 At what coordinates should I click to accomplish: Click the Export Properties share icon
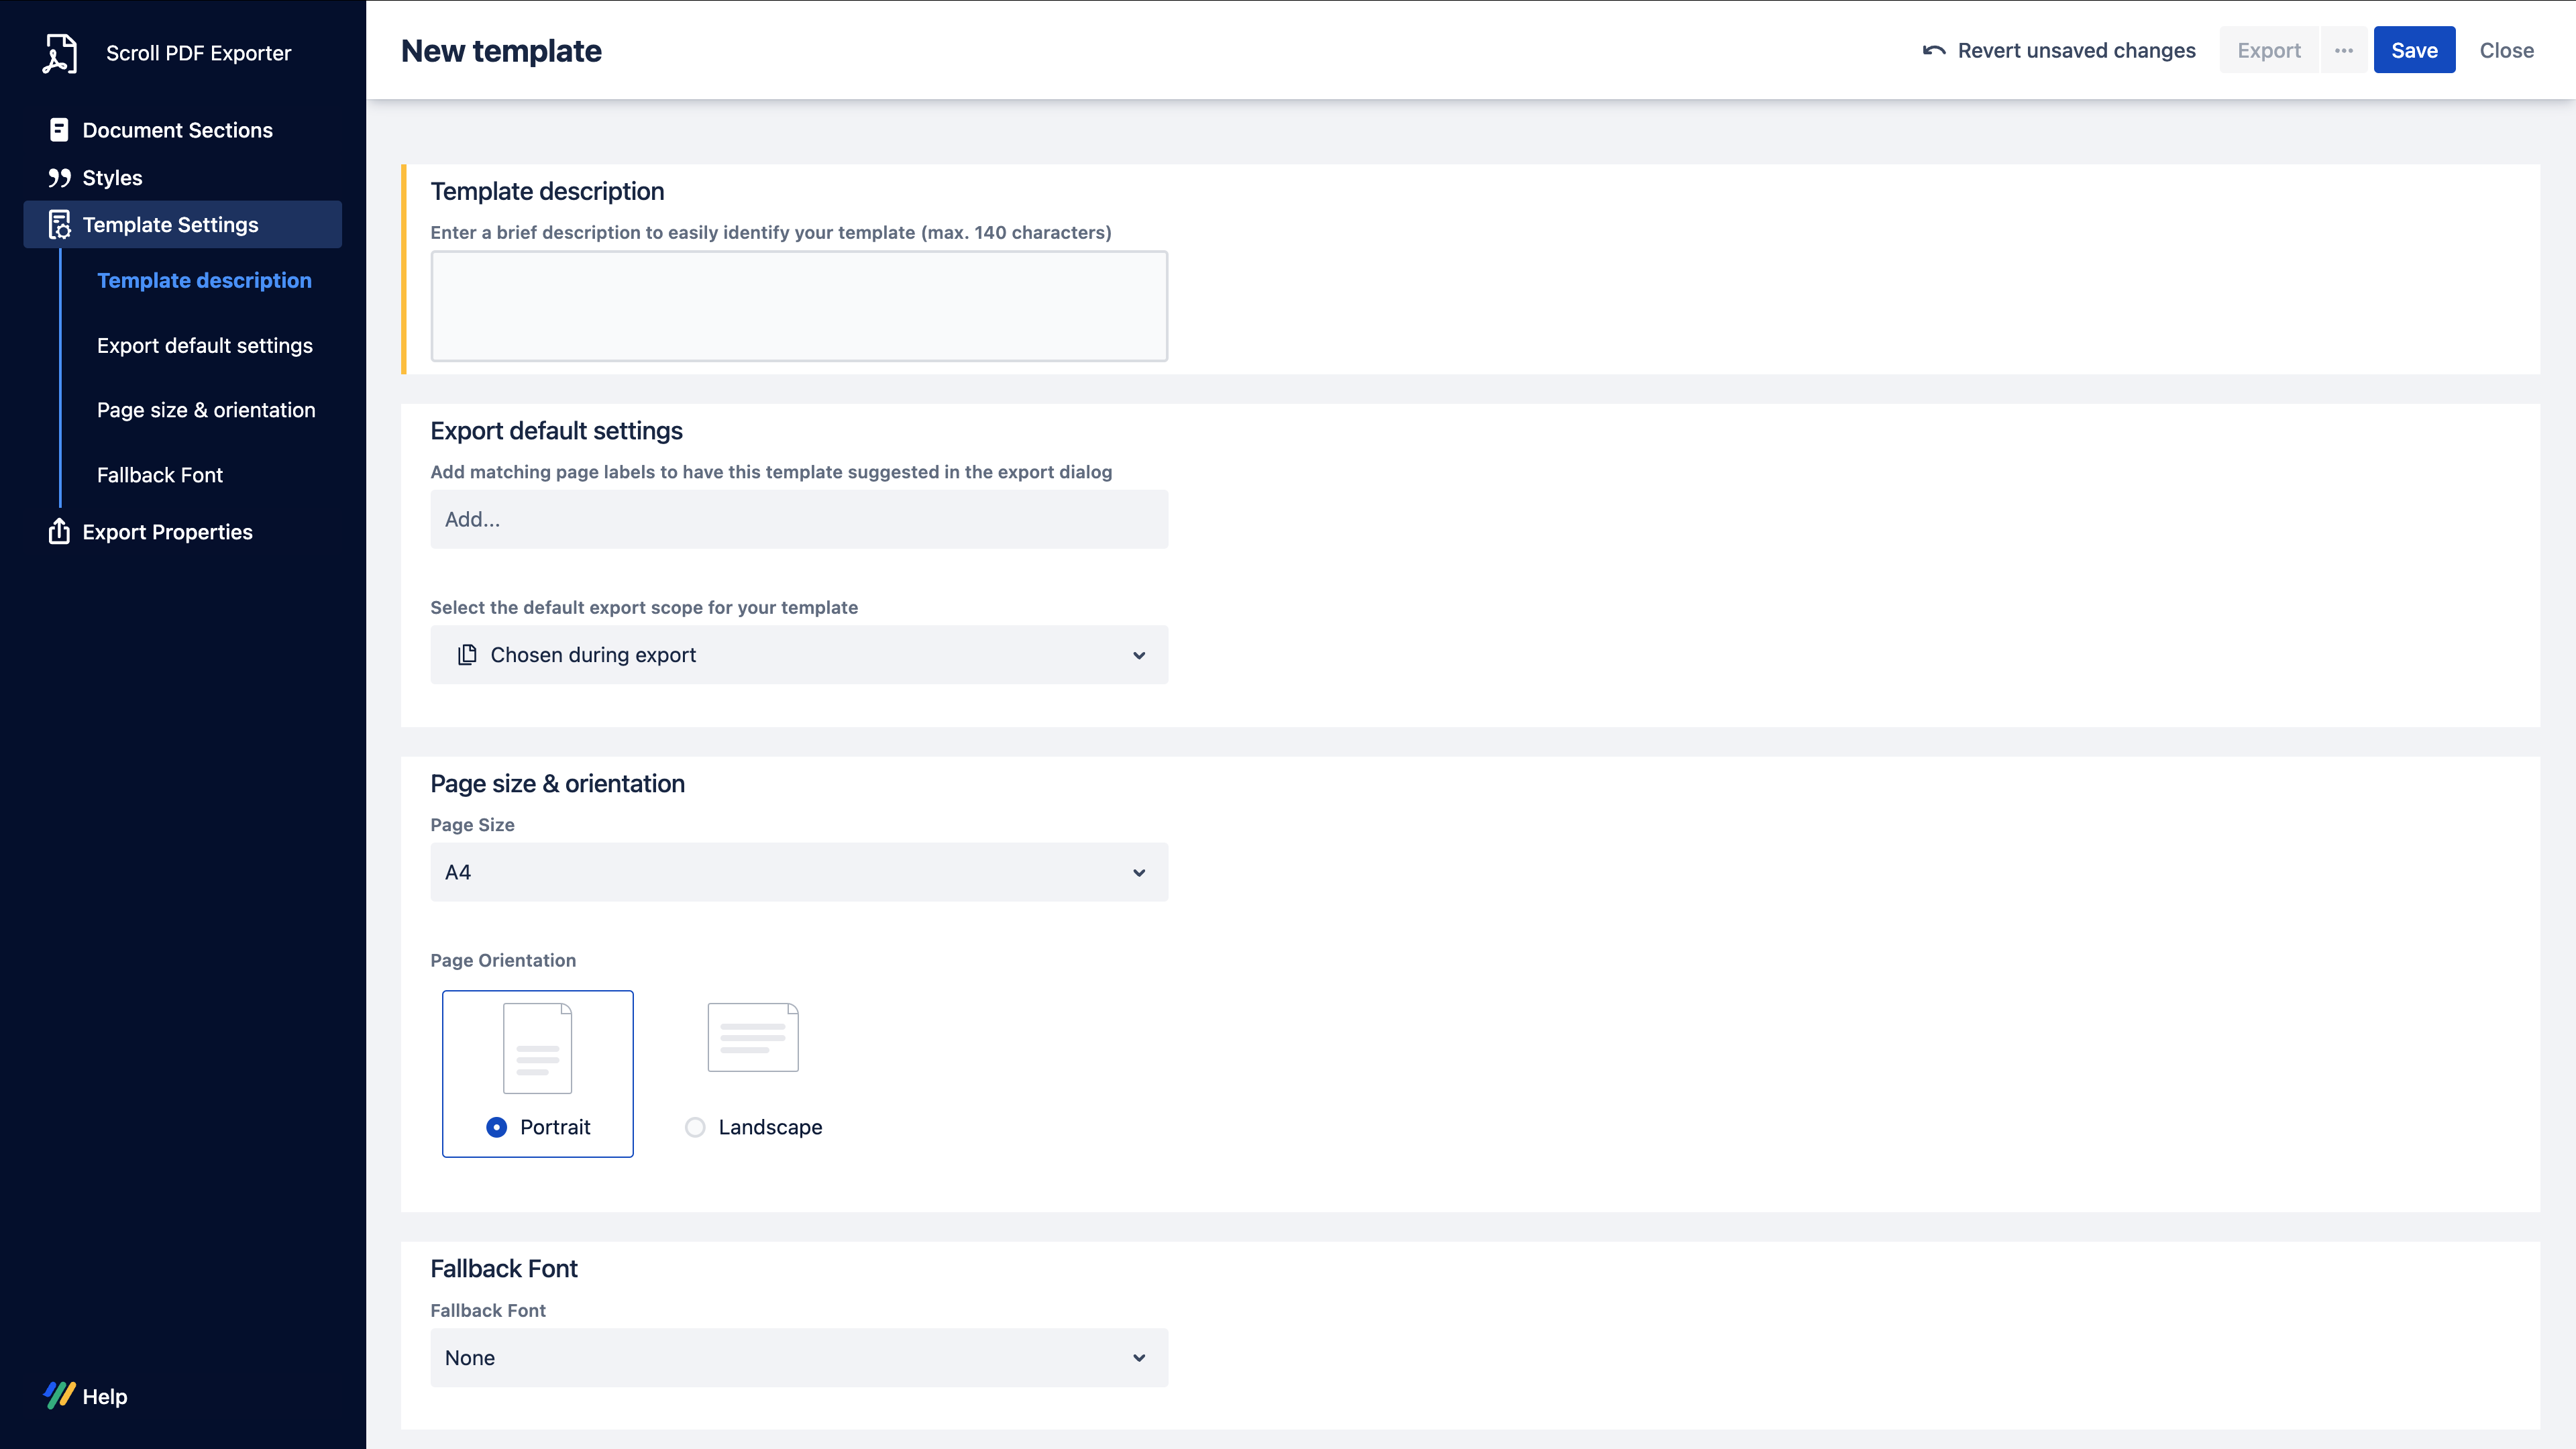pyautogui.click(x=59, y=532)
